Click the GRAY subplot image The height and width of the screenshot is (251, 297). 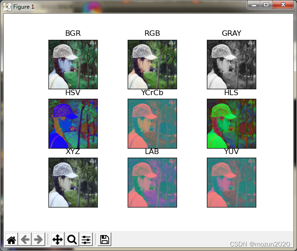[231, 64]
